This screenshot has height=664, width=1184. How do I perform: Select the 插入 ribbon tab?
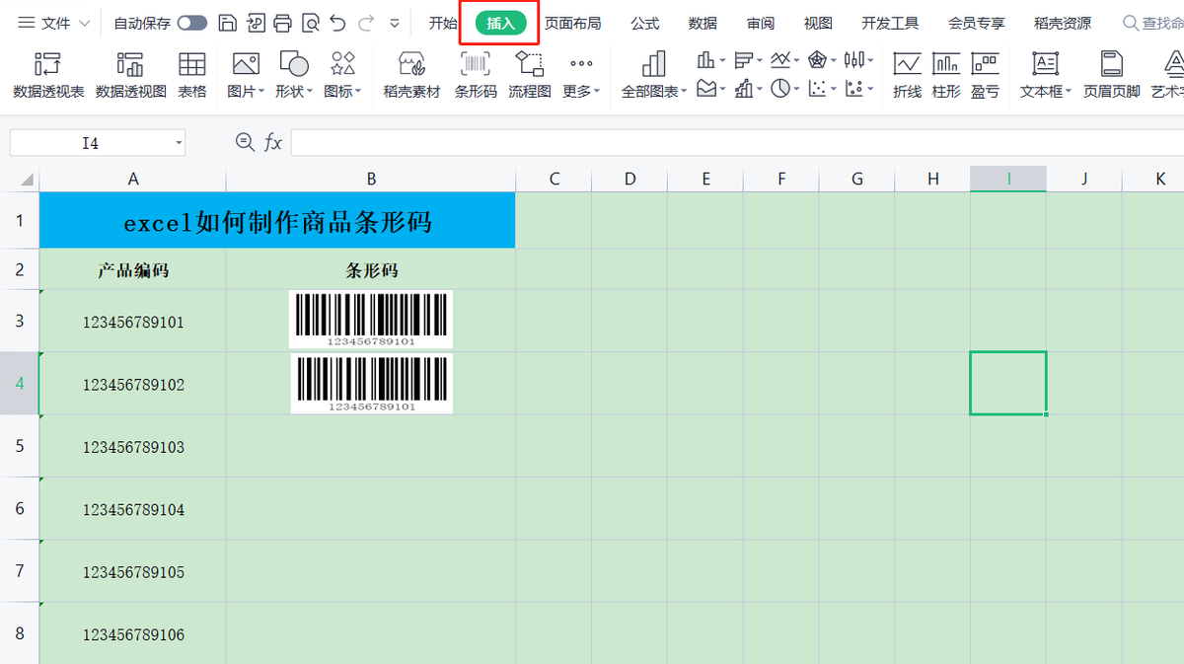pyautogui.click(x=500, y=23)
